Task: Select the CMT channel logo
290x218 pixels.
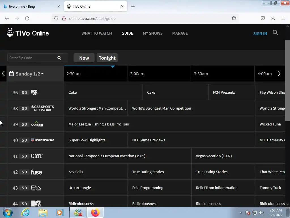Action: click(37, 156)
